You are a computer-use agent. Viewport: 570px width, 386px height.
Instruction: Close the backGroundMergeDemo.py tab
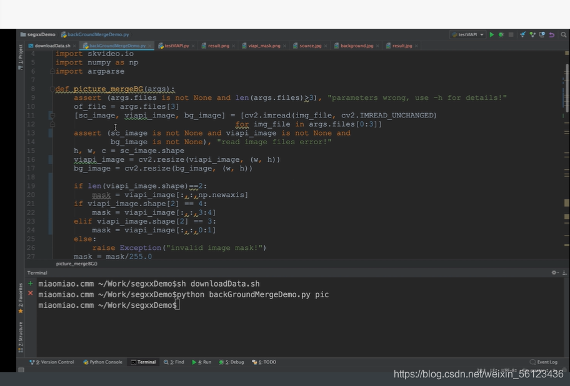click(150, 46)
